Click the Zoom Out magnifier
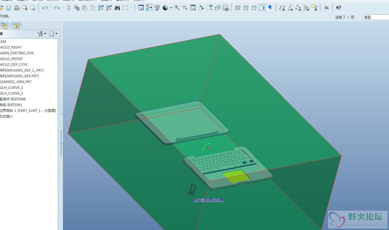 point(185,8)
